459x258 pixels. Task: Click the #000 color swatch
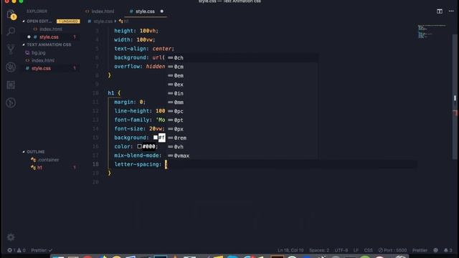[139, 146]
